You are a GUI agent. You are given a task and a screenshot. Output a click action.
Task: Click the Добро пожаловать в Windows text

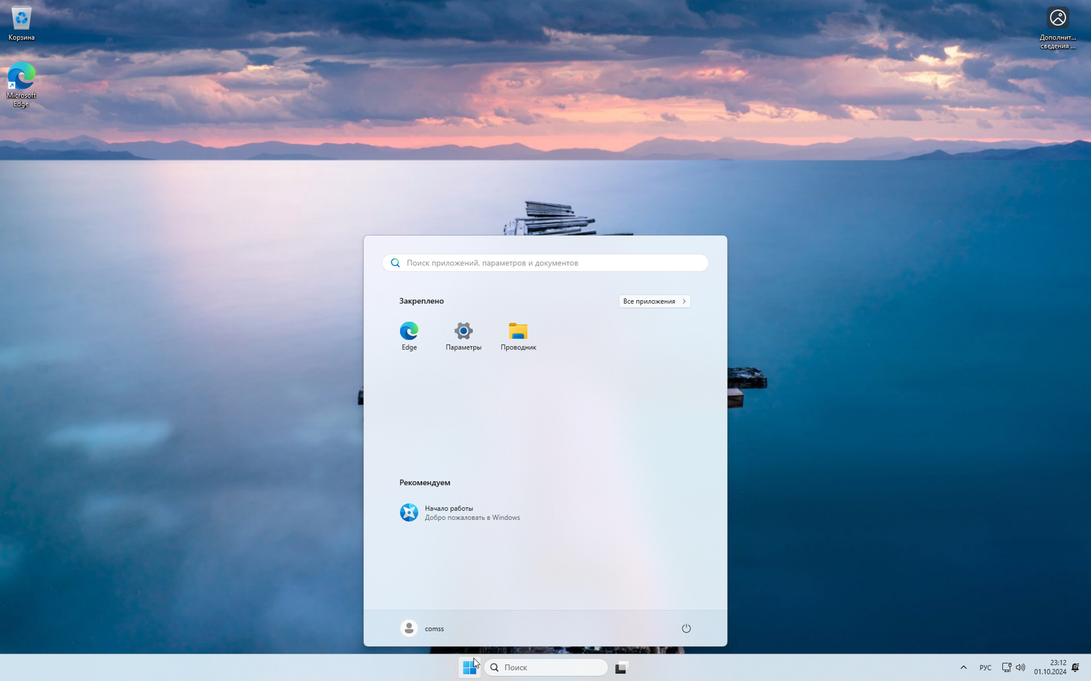[x=472, y=517]
